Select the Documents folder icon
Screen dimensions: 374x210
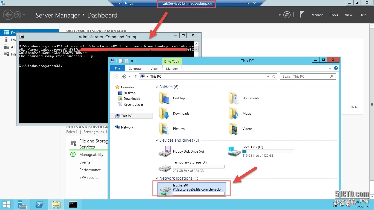(x=234, y=98)
